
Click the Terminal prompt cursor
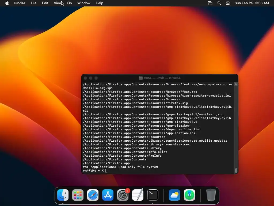106,171
